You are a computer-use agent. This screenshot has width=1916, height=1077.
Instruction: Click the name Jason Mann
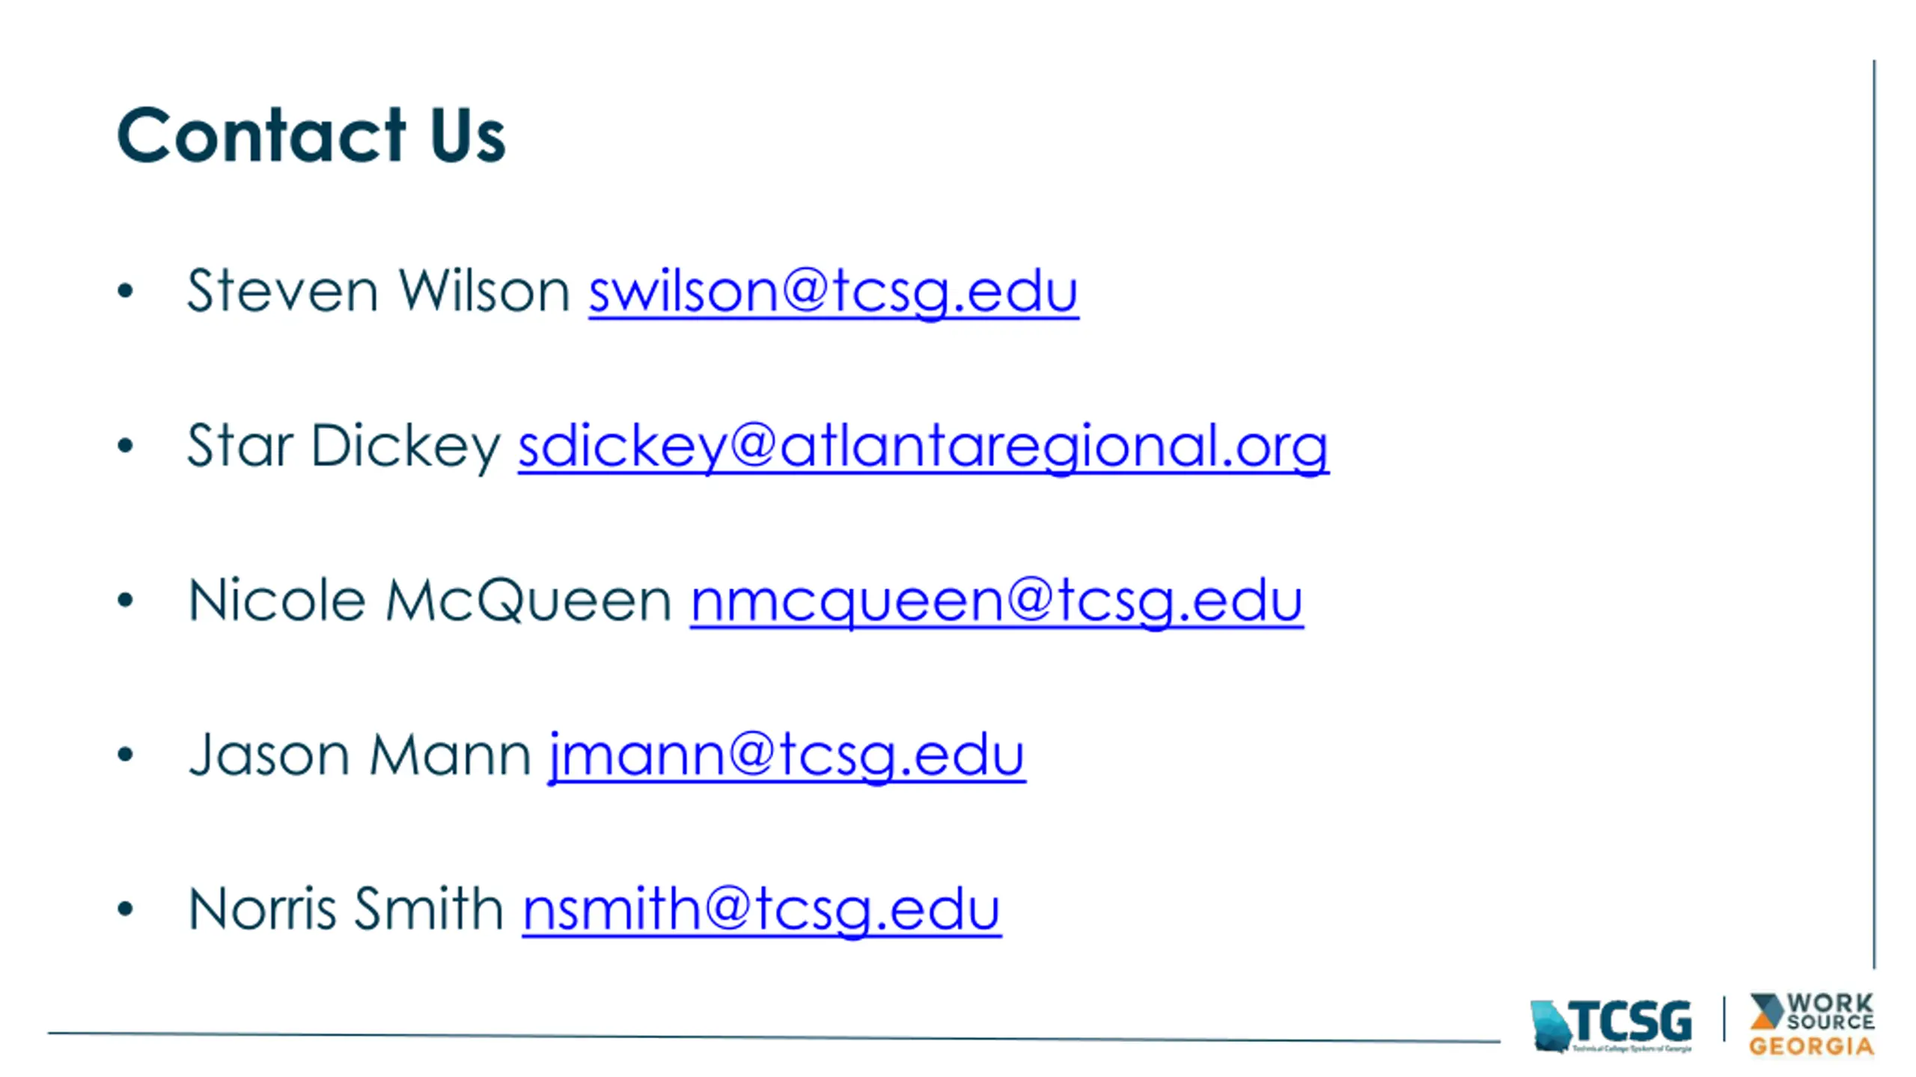tap(359, 755)
